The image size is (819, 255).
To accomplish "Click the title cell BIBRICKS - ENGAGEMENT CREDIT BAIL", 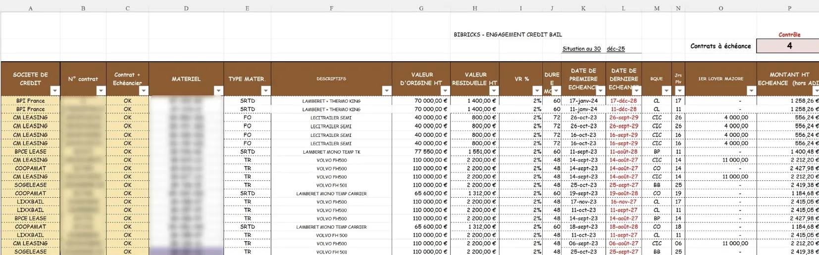I will (508, 35).
